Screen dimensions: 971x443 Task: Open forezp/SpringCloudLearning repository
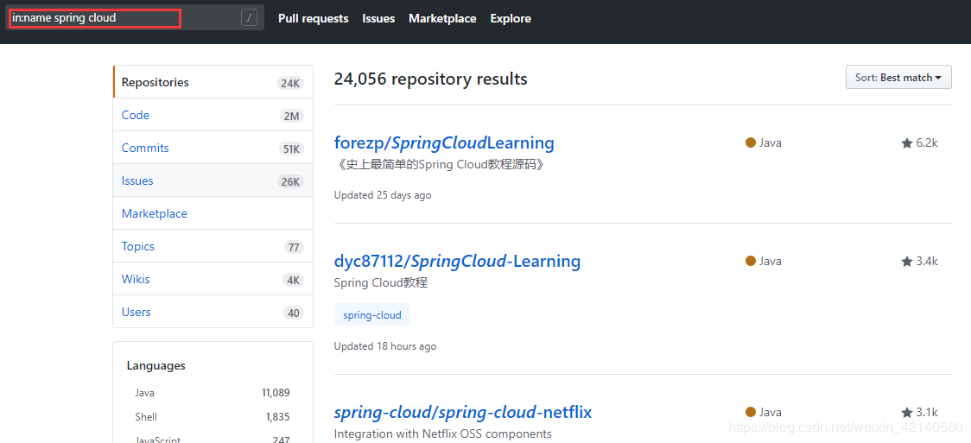tap(444, 143)
